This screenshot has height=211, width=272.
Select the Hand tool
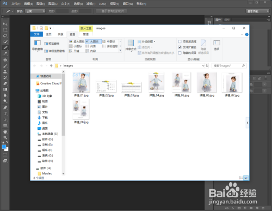[x=5, y=131]
